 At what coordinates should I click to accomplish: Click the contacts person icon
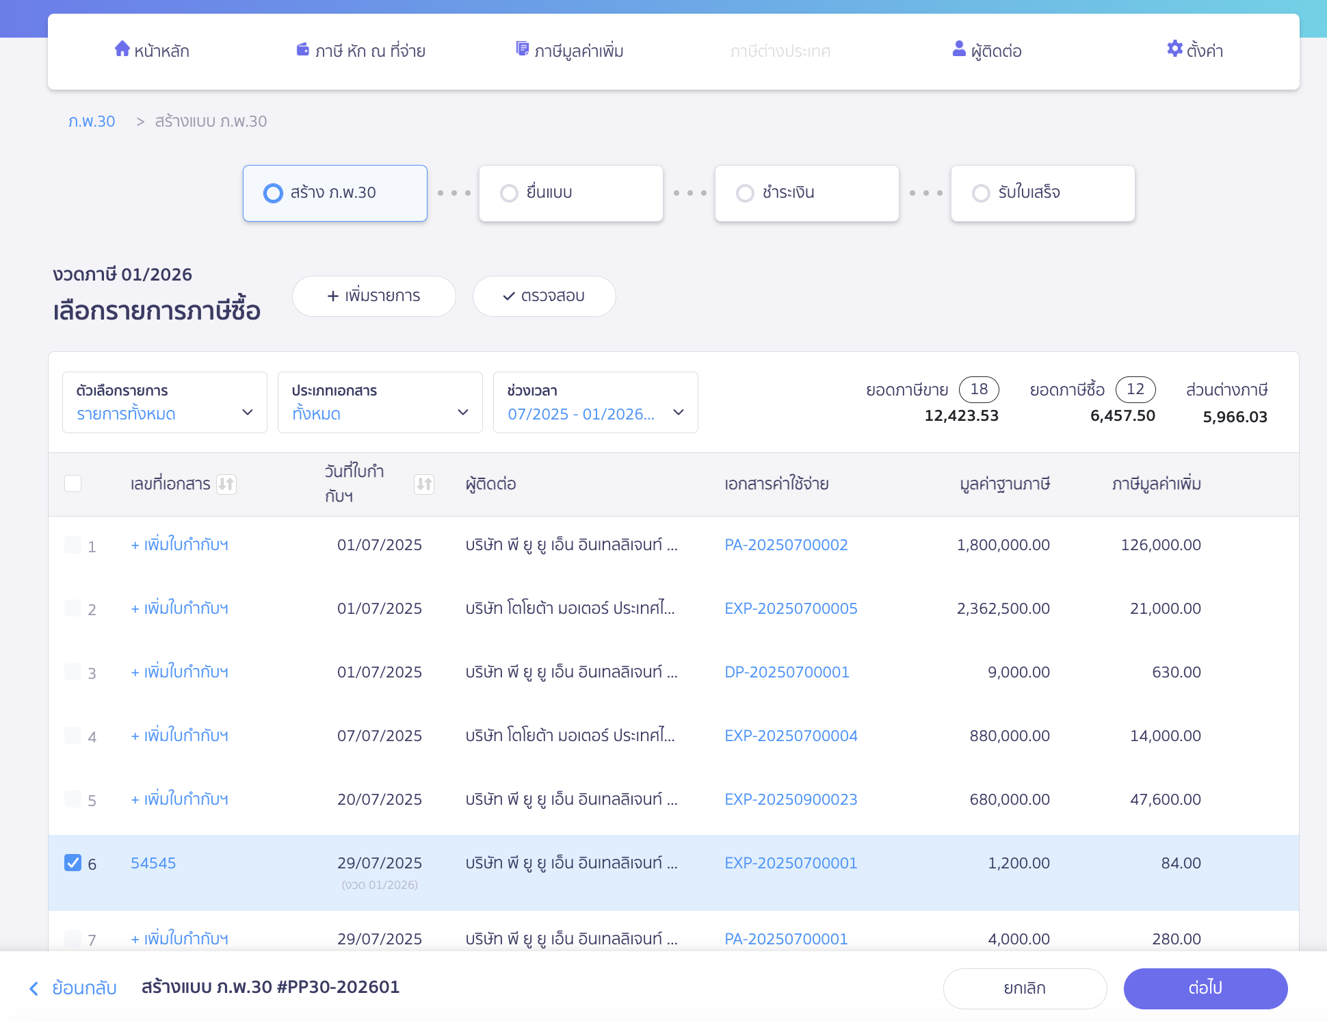coord(959,49)
